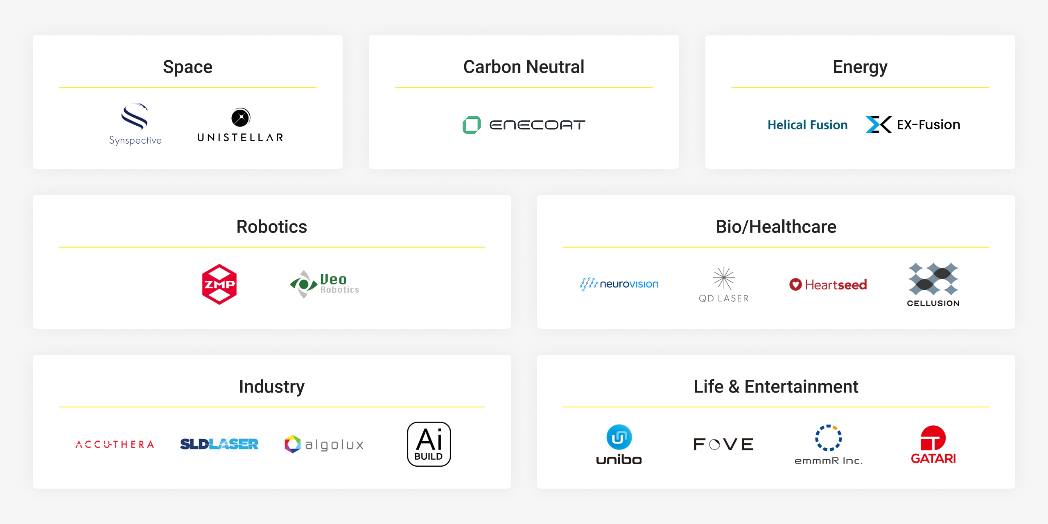
Task: Open the Cellusion logo
Action: click(x=933, y=285)
